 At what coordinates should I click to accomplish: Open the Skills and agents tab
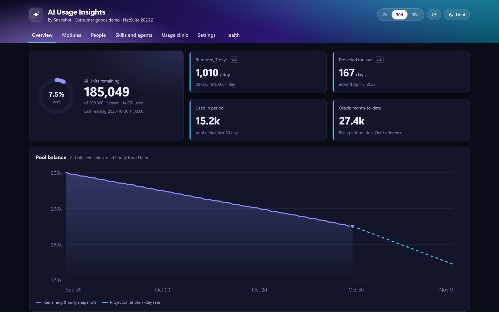134,35
